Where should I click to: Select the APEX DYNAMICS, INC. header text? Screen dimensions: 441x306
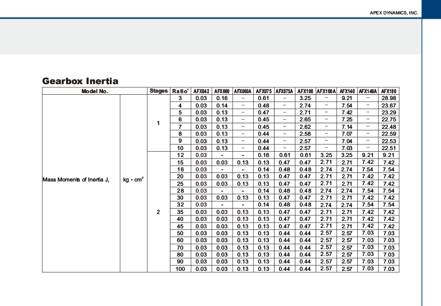click(x=394, y=12)
